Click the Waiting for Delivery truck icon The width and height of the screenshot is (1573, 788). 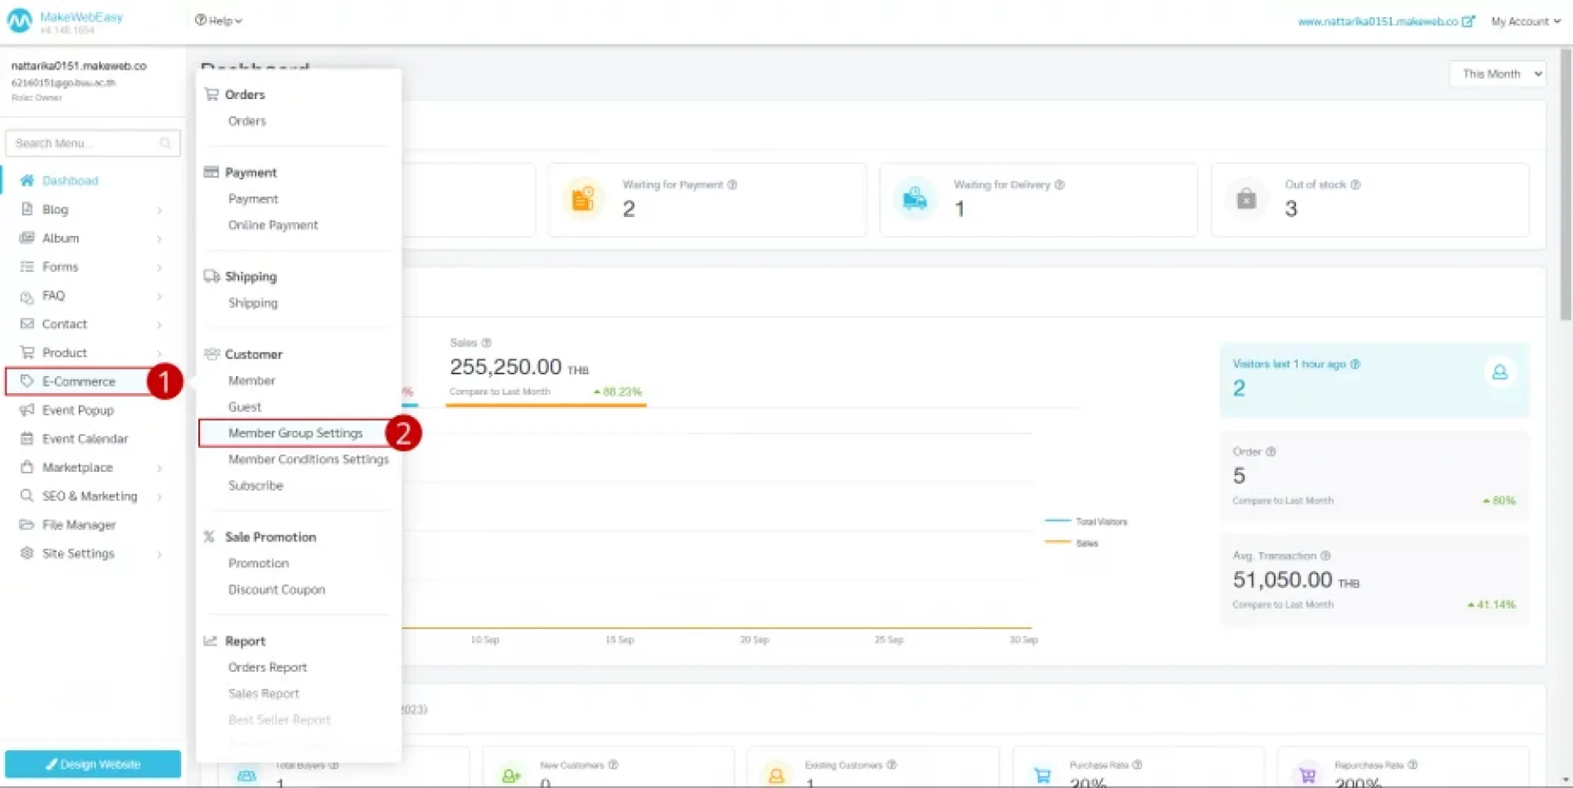[914, 199]
